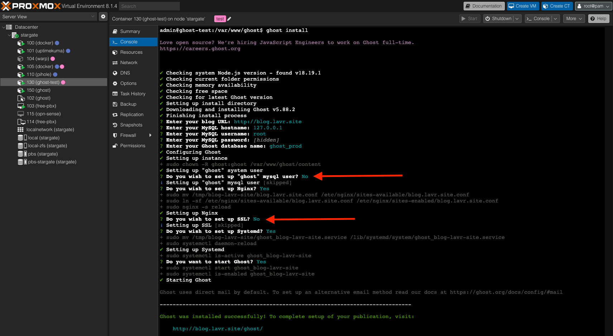Click the pencil icon to edit tags
613x336 pixels.
pos(229,19)
